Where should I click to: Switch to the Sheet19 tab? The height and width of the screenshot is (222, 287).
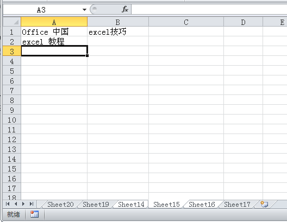point(96,204)
